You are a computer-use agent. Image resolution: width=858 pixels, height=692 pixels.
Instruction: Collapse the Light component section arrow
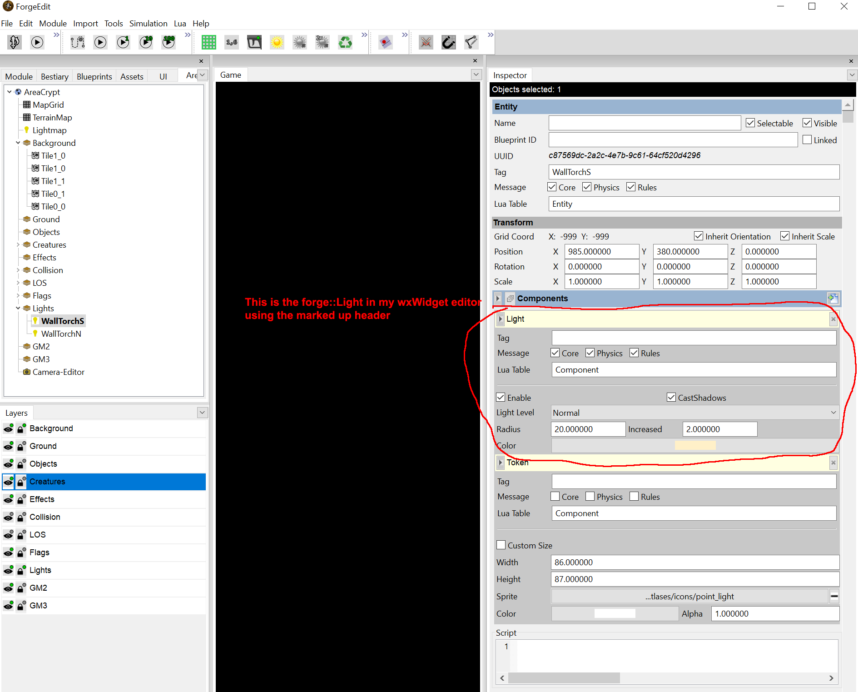click(500, 319)
